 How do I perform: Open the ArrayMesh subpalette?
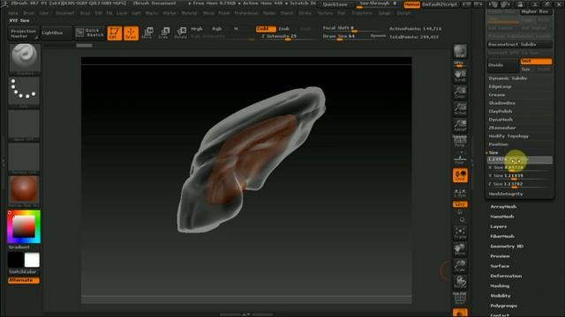coord(503,207)
